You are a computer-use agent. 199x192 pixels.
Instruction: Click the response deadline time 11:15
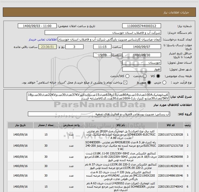(102, 47)
